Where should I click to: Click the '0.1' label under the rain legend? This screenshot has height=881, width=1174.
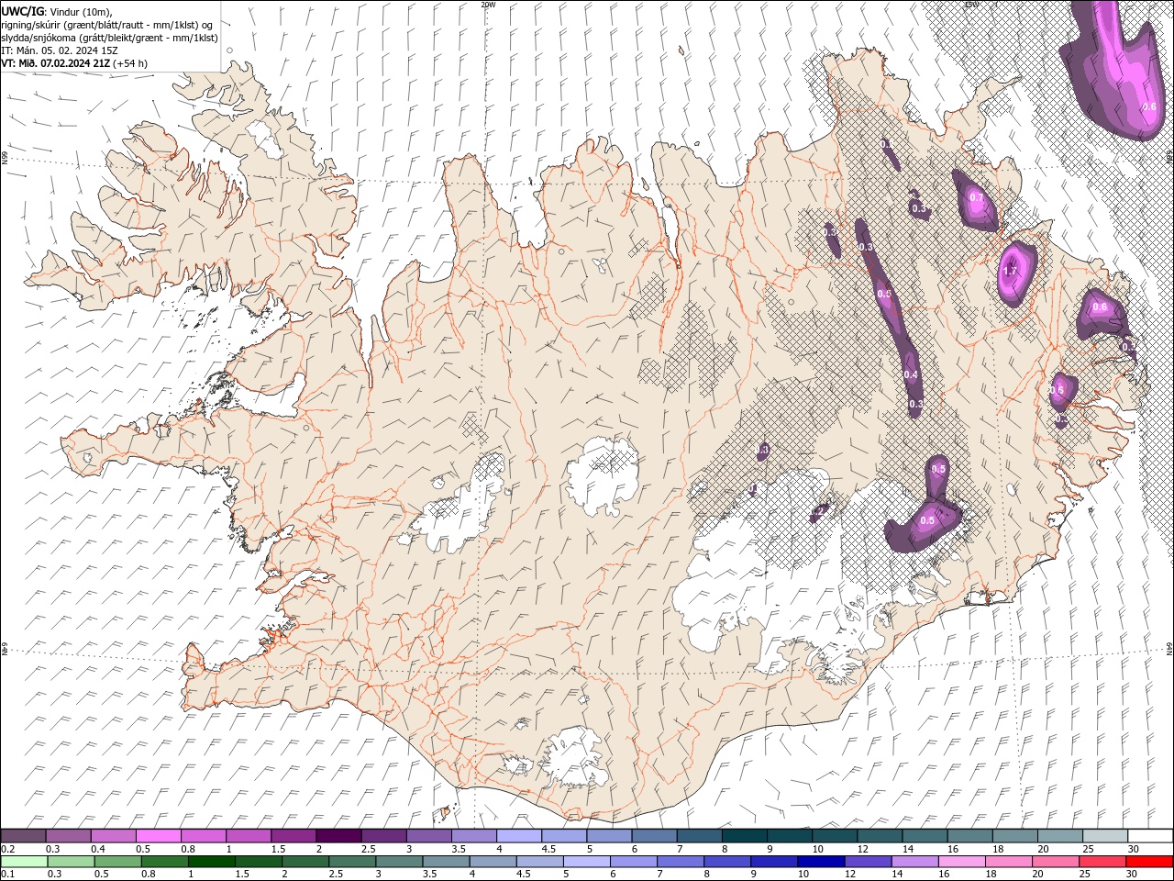tap(8, 875)
